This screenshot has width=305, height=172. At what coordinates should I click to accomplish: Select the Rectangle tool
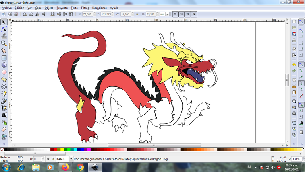4,58
